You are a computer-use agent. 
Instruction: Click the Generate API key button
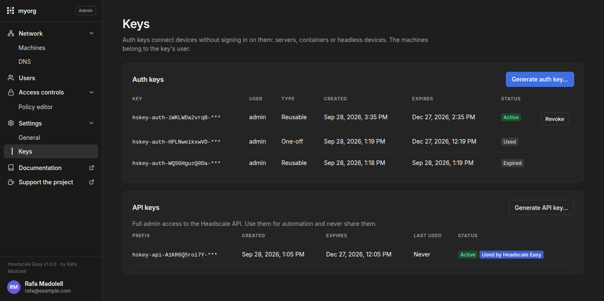click(541, 208)
